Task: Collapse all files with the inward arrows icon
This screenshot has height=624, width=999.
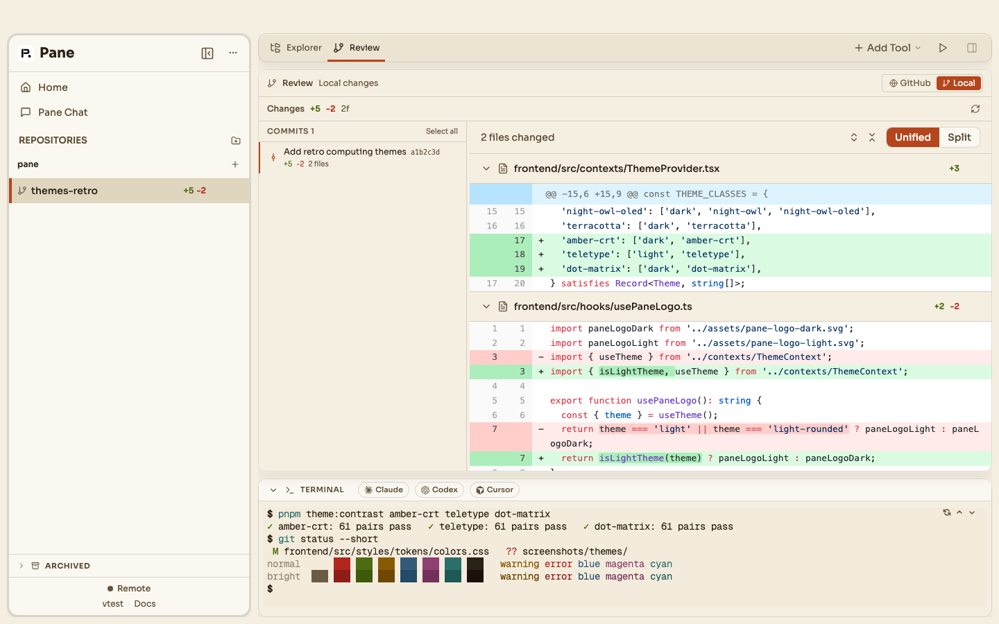Action: 872,137
